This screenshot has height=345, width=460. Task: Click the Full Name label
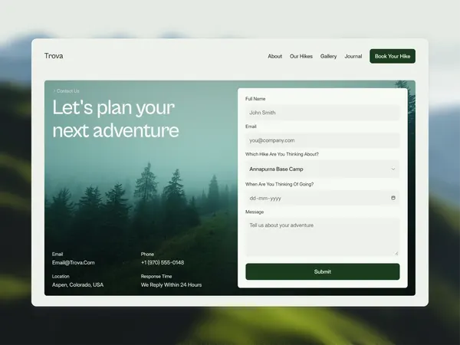pos(255,99)
